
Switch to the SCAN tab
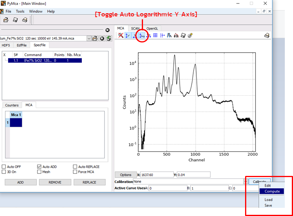click(135, 28)
